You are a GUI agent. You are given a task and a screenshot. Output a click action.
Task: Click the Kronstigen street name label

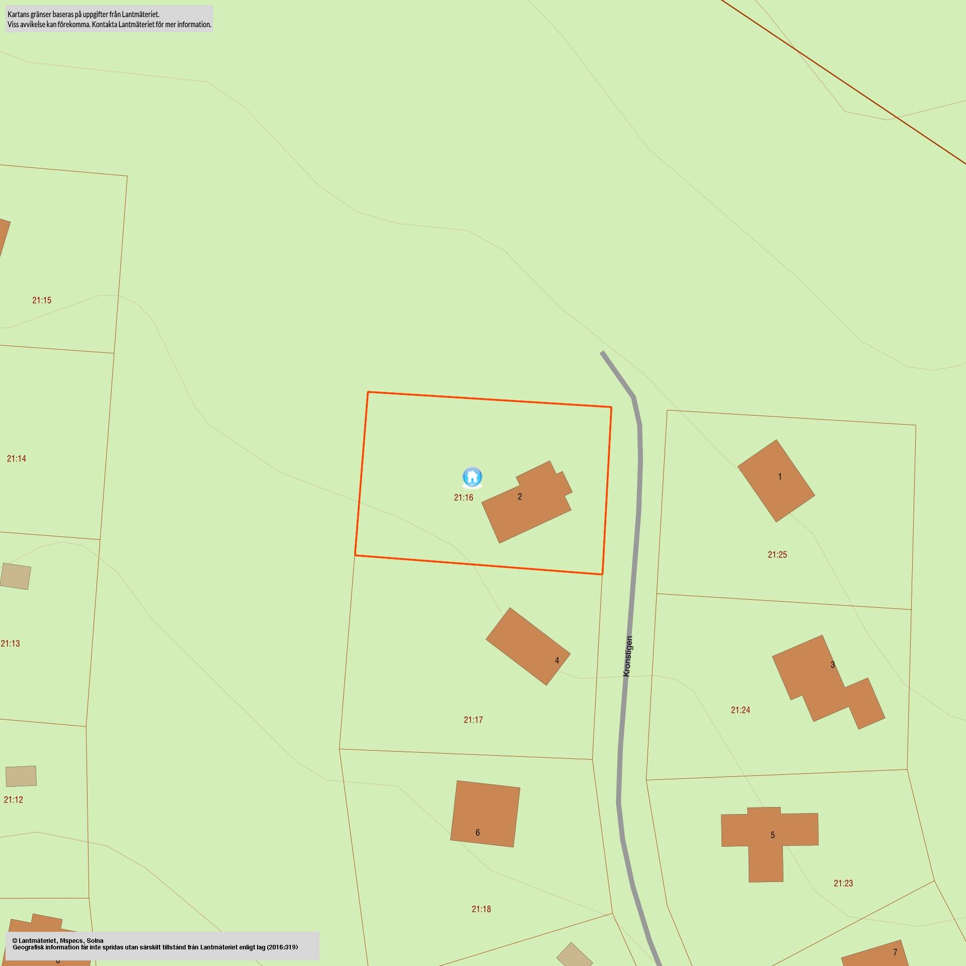[627, 656]
